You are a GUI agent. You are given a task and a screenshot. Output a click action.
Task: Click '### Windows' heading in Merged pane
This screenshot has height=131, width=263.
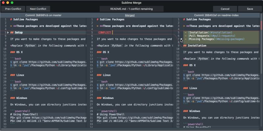[x=105, y=98]
